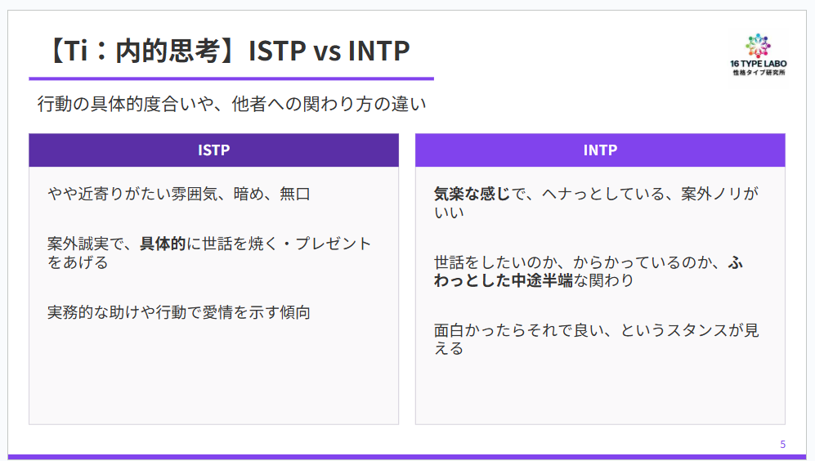This screenshot has width=815, height=461.
Task: Select the subtitle about 行動の具体的度合い
Action: [232, 105]
